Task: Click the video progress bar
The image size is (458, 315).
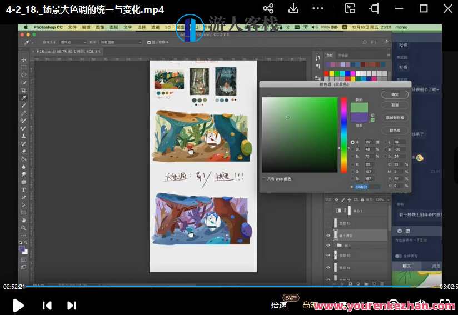Action: coord(232,287)
